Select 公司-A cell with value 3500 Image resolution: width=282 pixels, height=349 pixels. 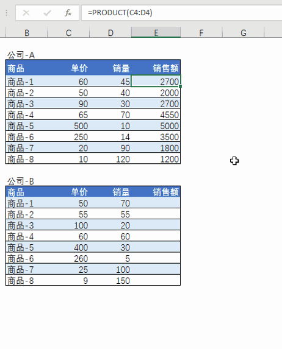(156, 136)
